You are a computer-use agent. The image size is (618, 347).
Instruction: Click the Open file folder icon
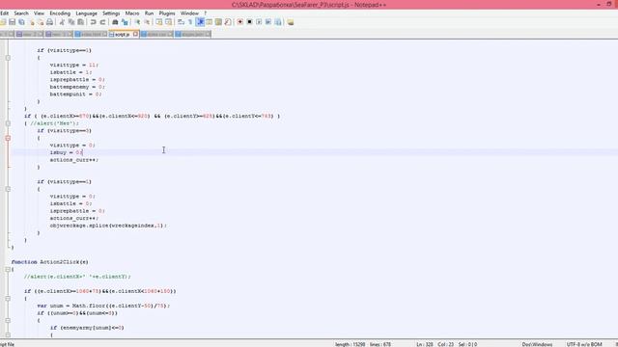coord(3,22)
